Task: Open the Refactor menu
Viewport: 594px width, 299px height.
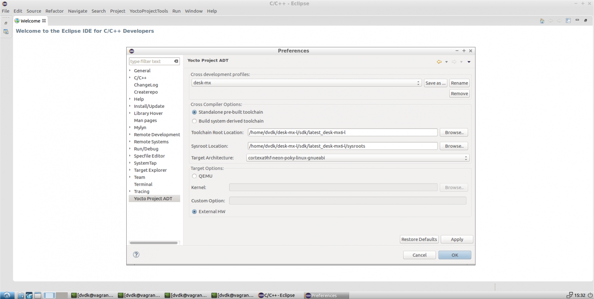Action: pyautogui.click(x=54, y=11)
